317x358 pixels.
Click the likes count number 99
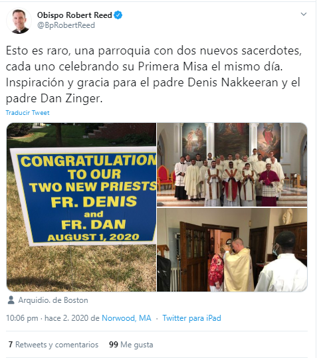(114, 345)
